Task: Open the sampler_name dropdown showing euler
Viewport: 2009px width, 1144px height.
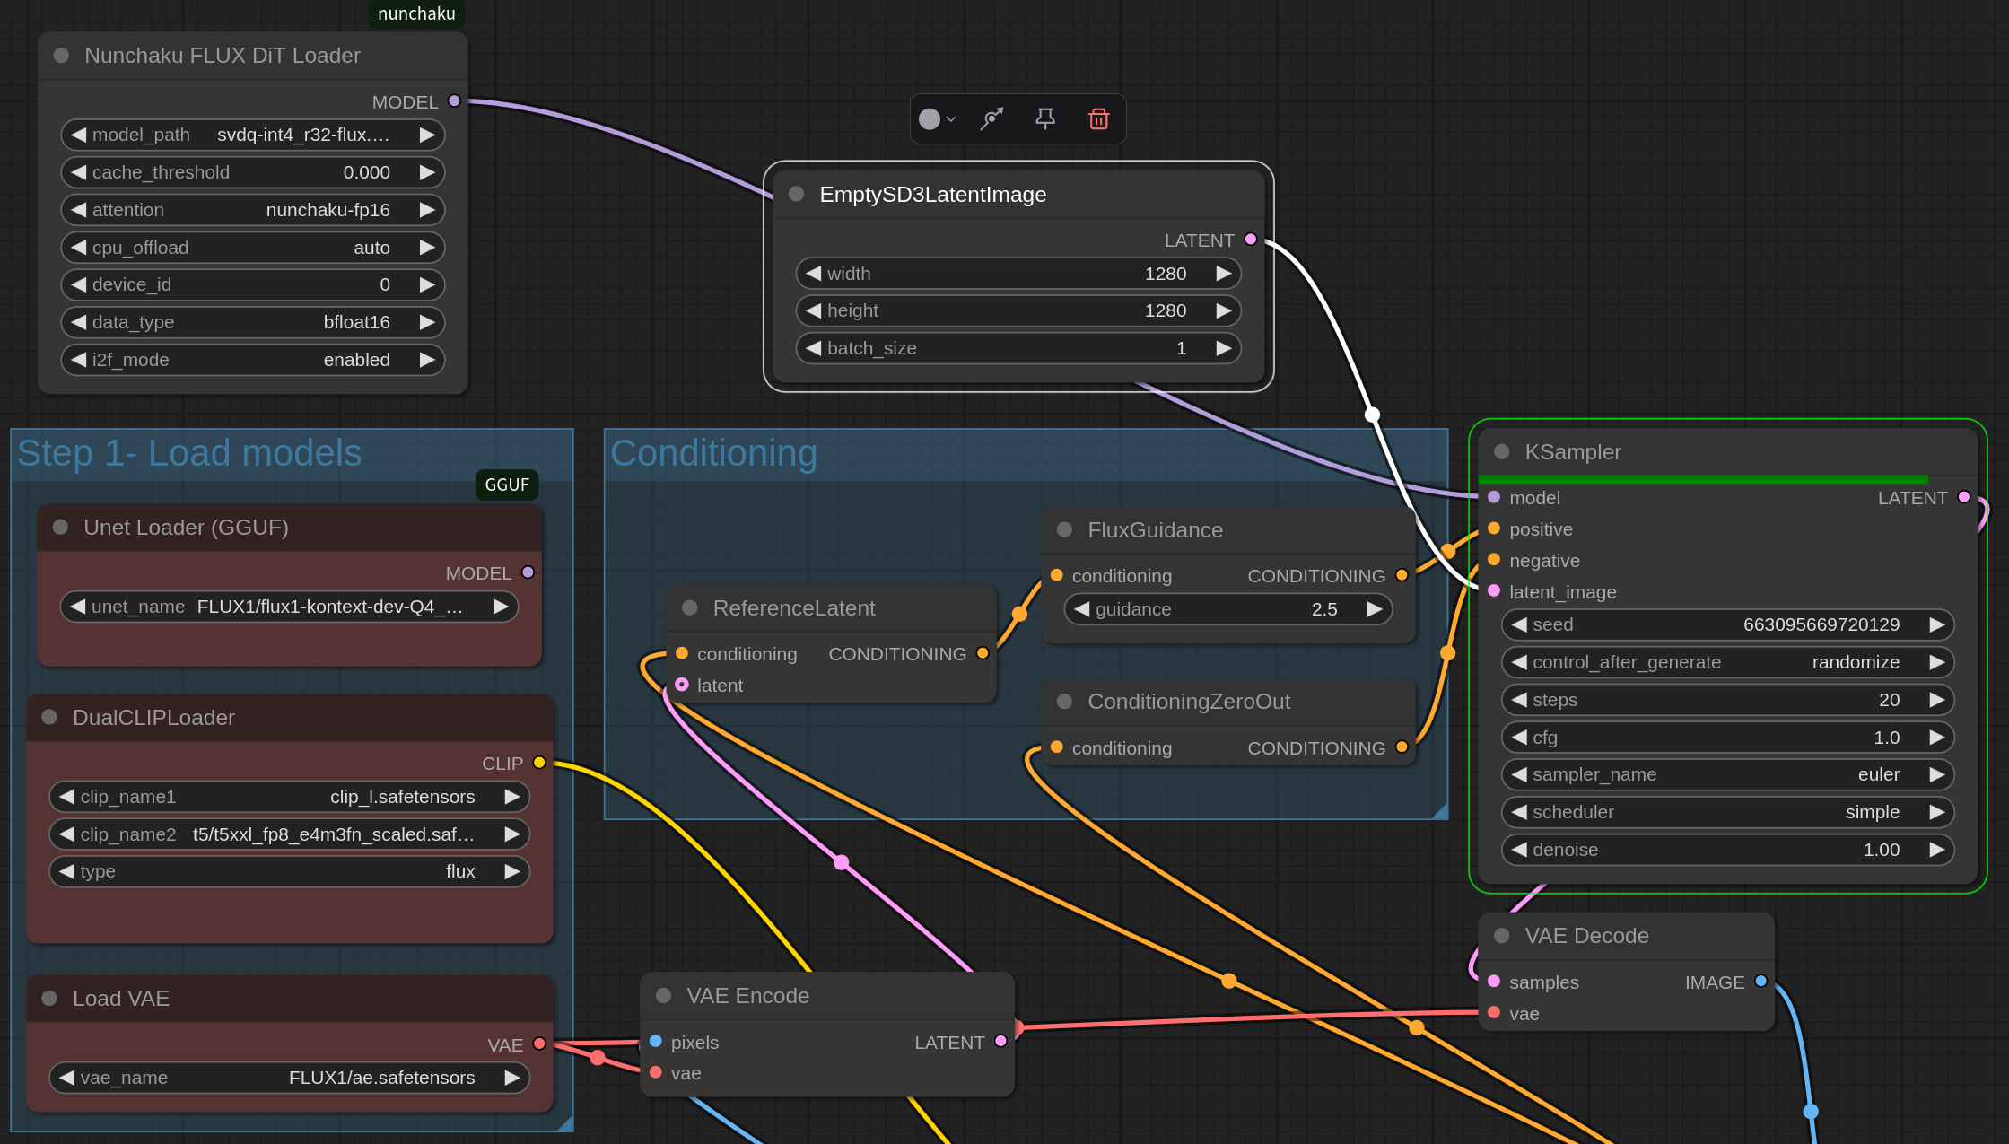Action: [x=1726, y=774]
